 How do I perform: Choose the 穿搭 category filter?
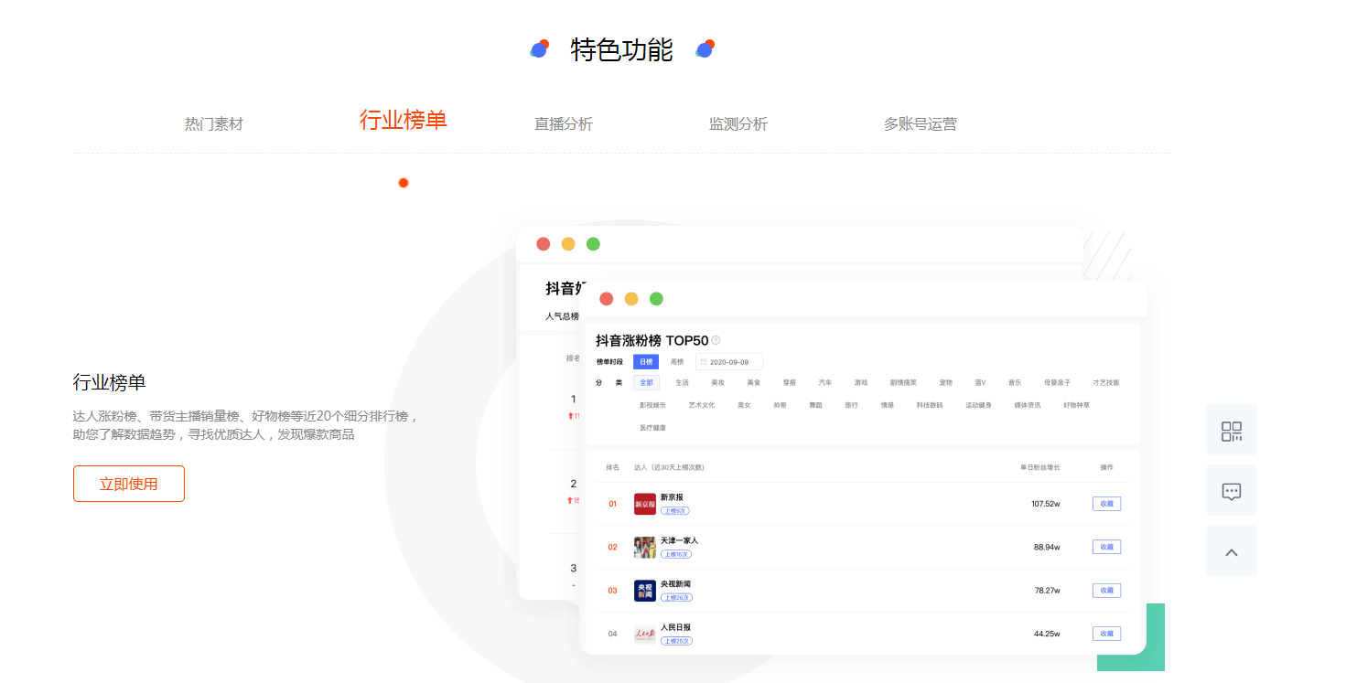pyautogui.click(x=790, y=383)
